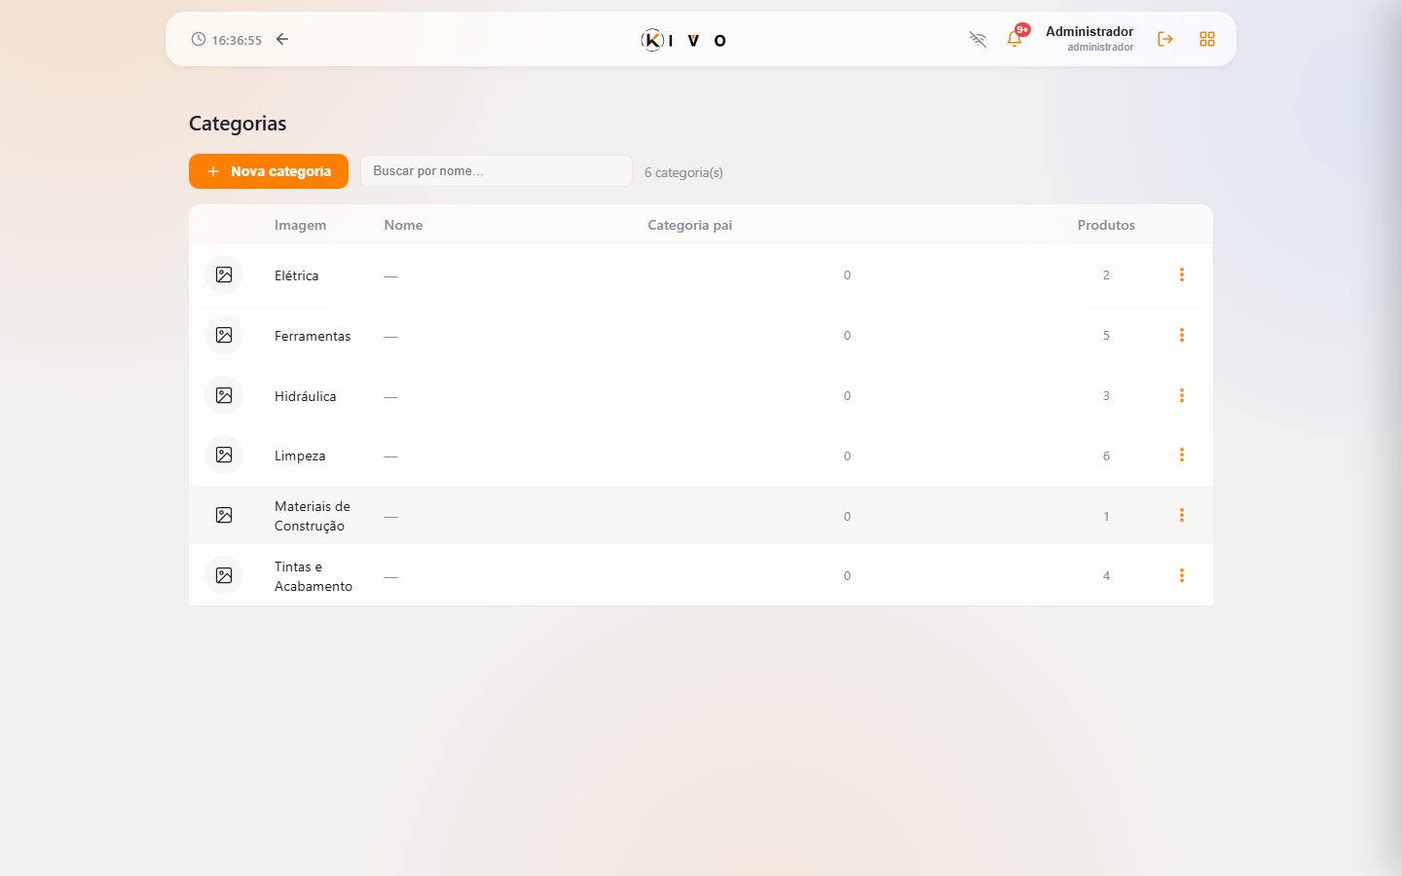Click the product count 4 for Tintas e Acabamento
This screenshot has width=1402, height=876.
(1106, 576)
